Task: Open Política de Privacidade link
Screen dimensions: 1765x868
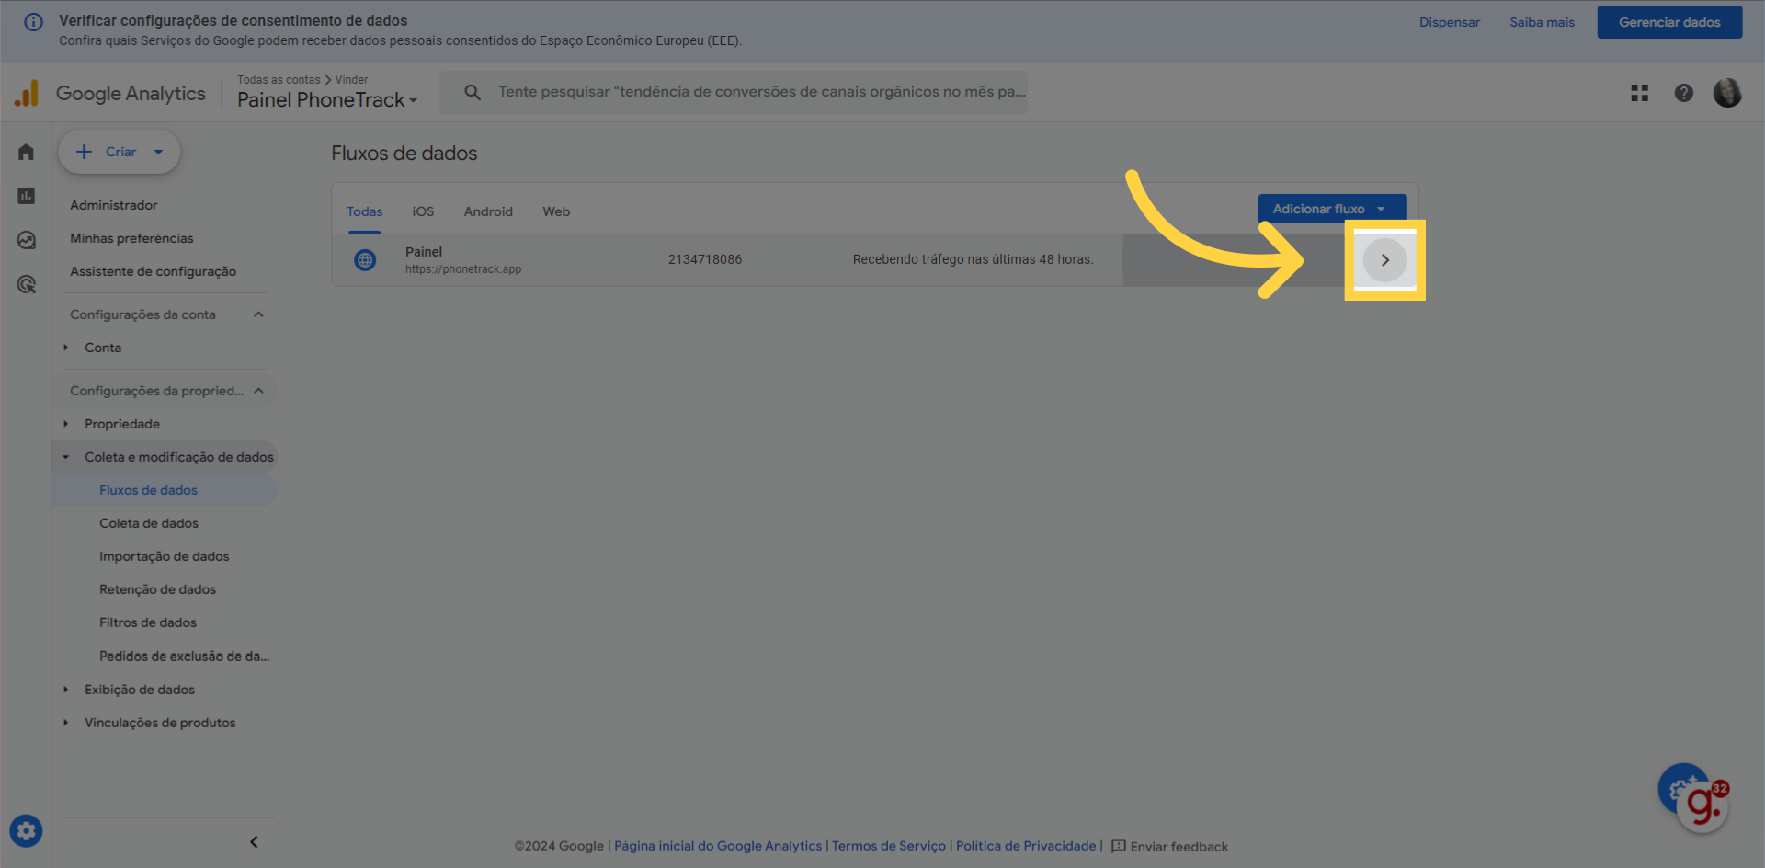Action: 1026,846
